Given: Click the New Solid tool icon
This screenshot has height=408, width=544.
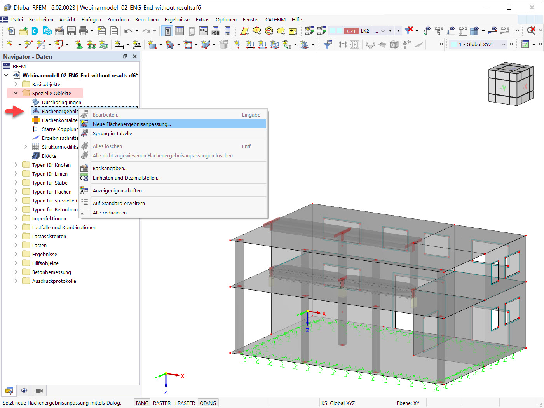Looking at the screenshot, I should pos(206,45).
